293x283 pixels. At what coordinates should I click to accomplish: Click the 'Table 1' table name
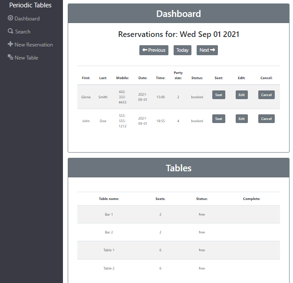pos(109,250)
